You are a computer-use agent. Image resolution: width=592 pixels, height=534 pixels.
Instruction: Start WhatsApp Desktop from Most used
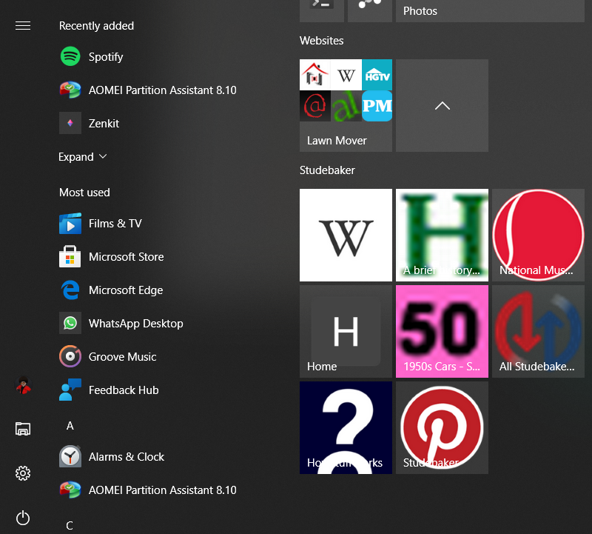[x=121, y=323]
